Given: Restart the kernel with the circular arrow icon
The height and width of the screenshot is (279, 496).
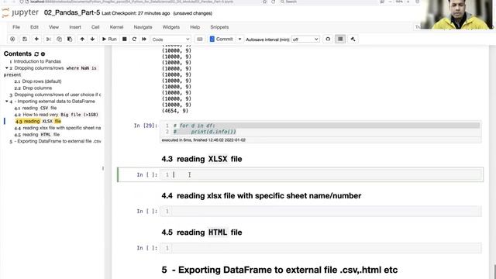Looking at the screenshot, I should [x=134, y=39].
